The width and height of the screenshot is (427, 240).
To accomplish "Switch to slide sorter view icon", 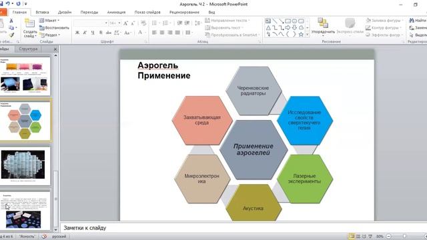I will click(x=358, y=237).
